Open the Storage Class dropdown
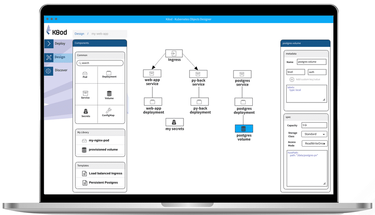This screenshot has width=375, height=215. point(314,134)
